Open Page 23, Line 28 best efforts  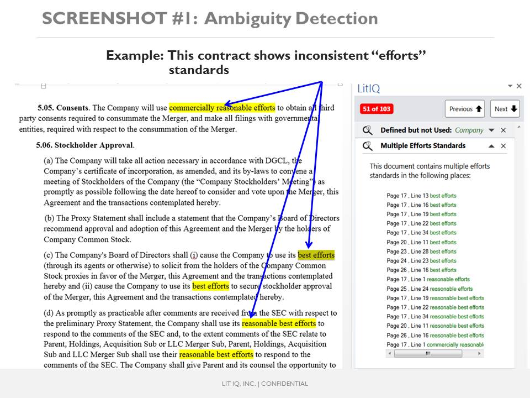click(x=421, y=252)
